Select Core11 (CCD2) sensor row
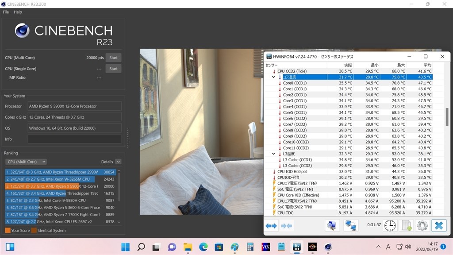Viewport: 453px width, 255px height. pos(349,148)
